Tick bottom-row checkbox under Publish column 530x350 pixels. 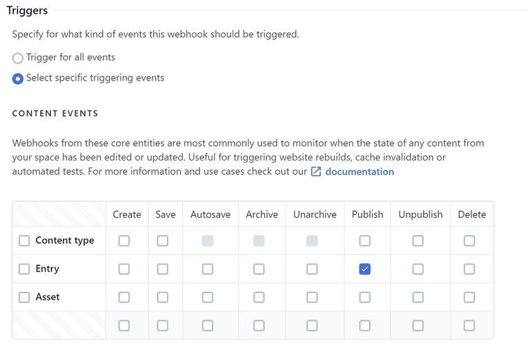(x=364, y=325)
